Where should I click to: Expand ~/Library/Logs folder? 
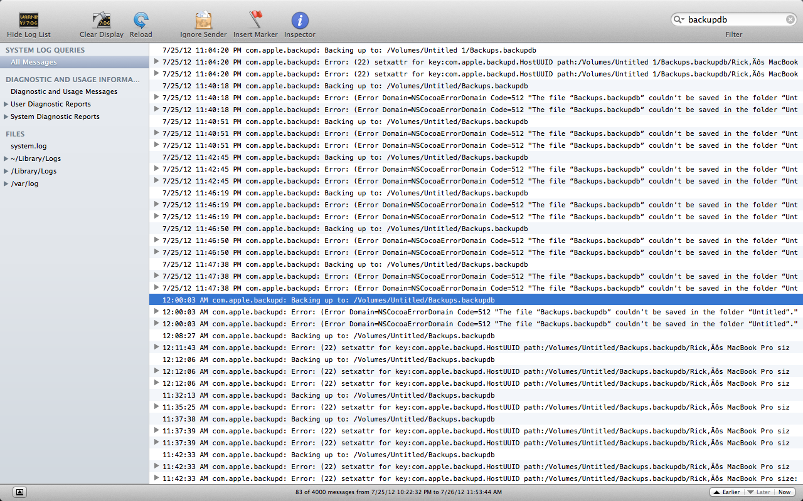(6, 158)
